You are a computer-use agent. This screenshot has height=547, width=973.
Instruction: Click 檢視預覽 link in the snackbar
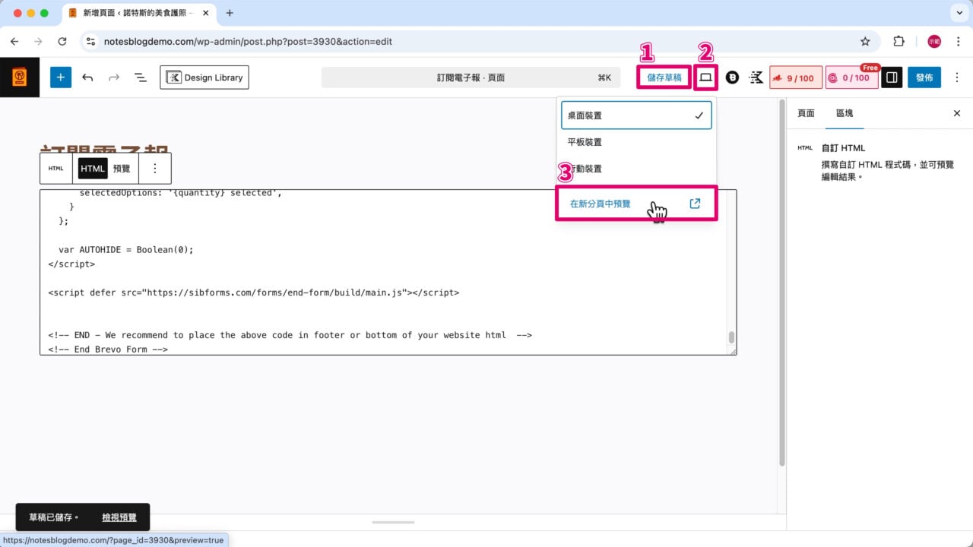click(119, 517)
